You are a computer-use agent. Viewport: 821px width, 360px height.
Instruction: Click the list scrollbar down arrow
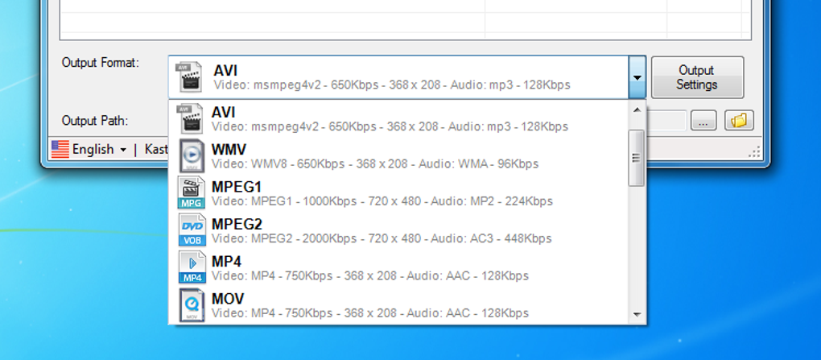(637, 314)
